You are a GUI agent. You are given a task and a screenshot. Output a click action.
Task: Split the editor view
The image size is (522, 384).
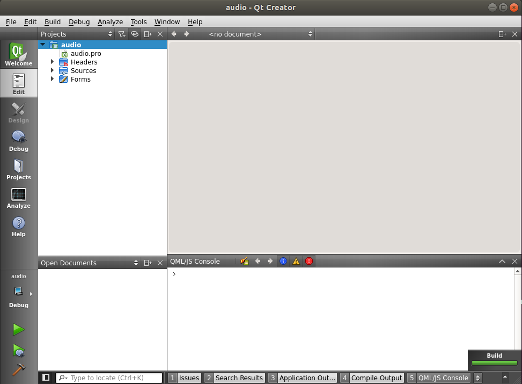tap(502, 34)
